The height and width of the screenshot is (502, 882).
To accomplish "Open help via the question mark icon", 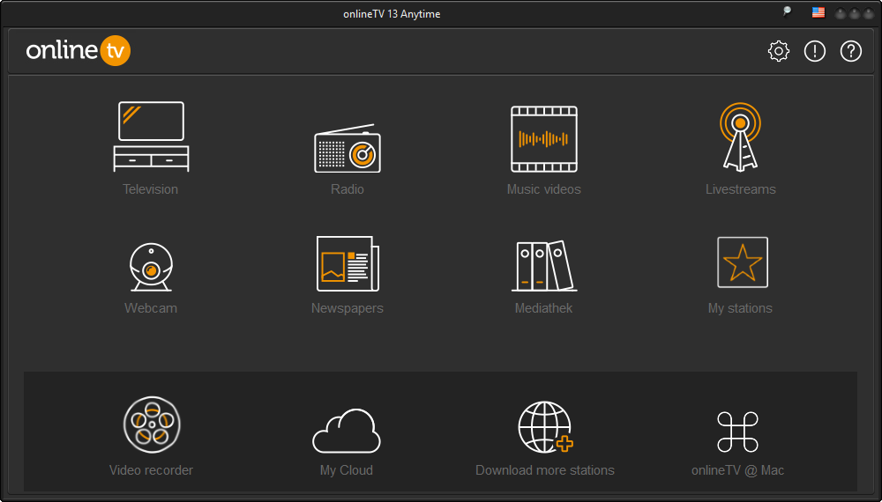I will [850, 51].
